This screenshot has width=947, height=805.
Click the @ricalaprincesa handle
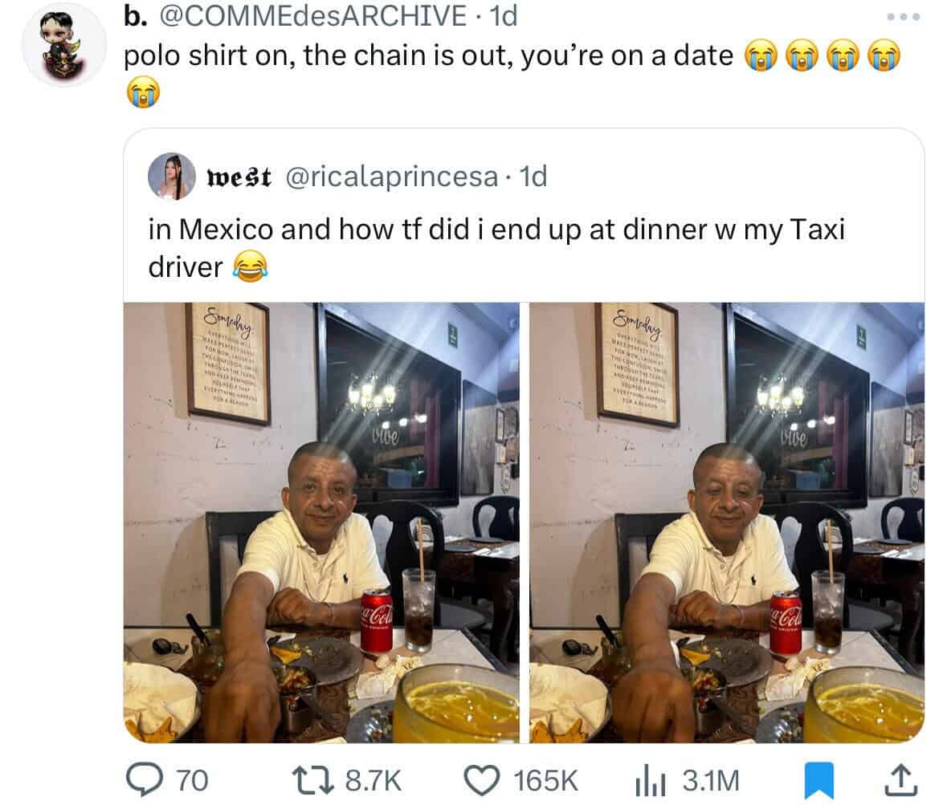click(390, 177)
